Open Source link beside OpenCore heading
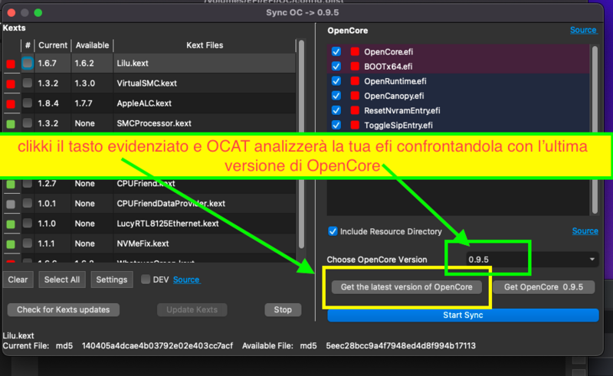 tap(583, 30)
